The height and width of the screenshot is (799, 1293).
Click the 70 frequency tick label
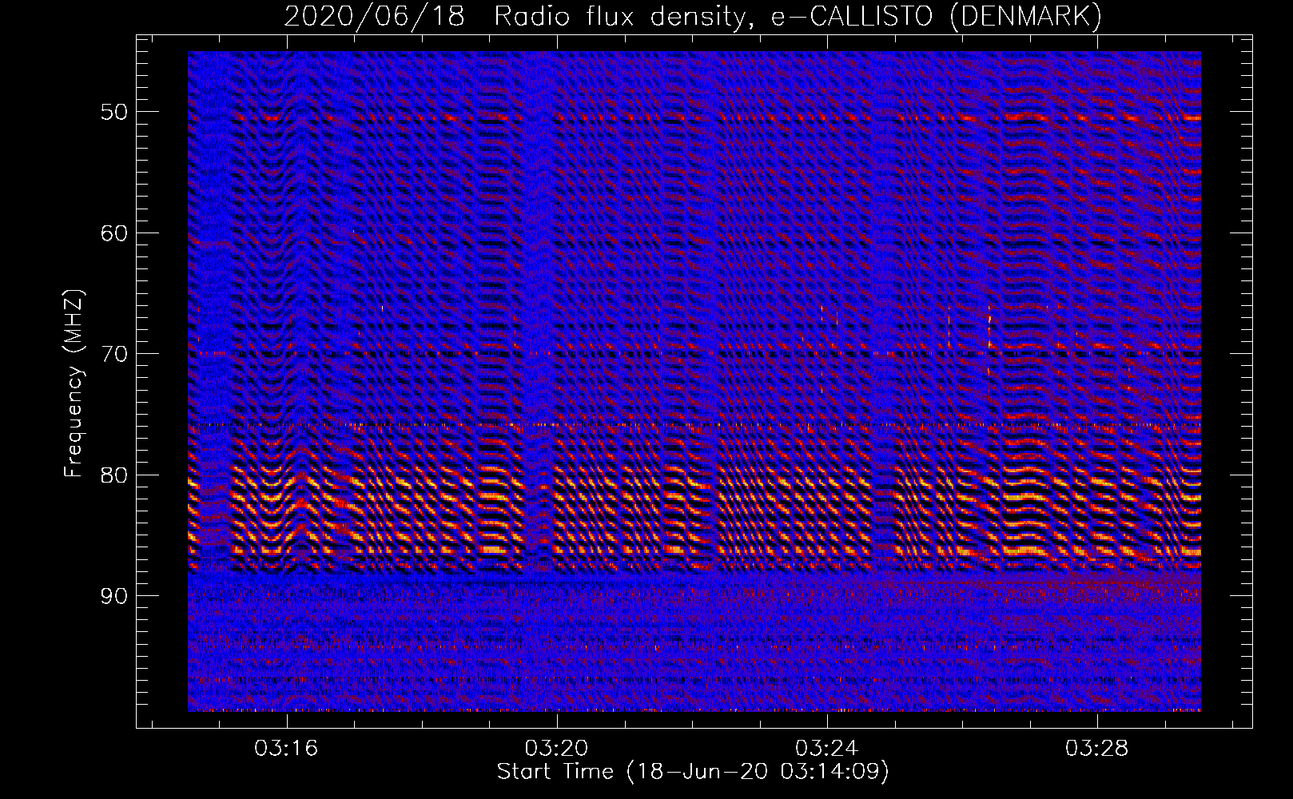click(114, 353)
